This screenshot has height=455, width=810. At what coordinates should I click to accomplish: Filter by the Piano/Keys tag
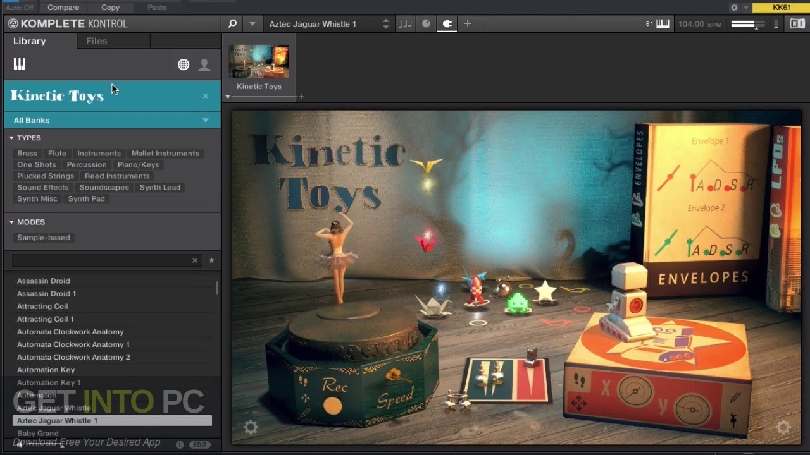coord(138,164)
